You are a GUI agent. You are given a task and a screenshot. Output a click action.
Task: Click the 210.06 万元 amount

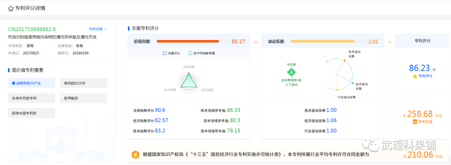pyautogui.click(x=423, y=156)
